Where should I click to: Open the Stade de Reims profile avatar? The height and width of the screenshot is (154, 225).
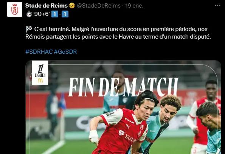[x=15, y=9]
